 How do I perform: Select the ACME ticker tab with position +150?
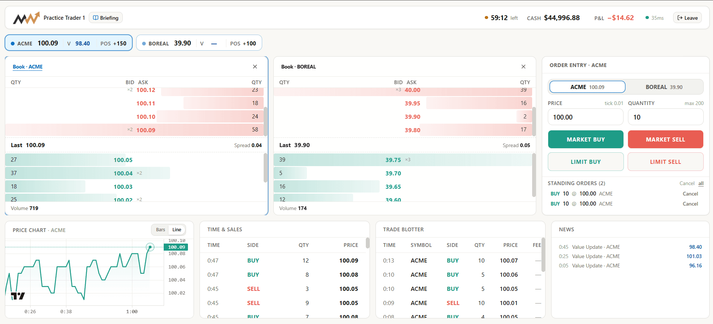69,43
